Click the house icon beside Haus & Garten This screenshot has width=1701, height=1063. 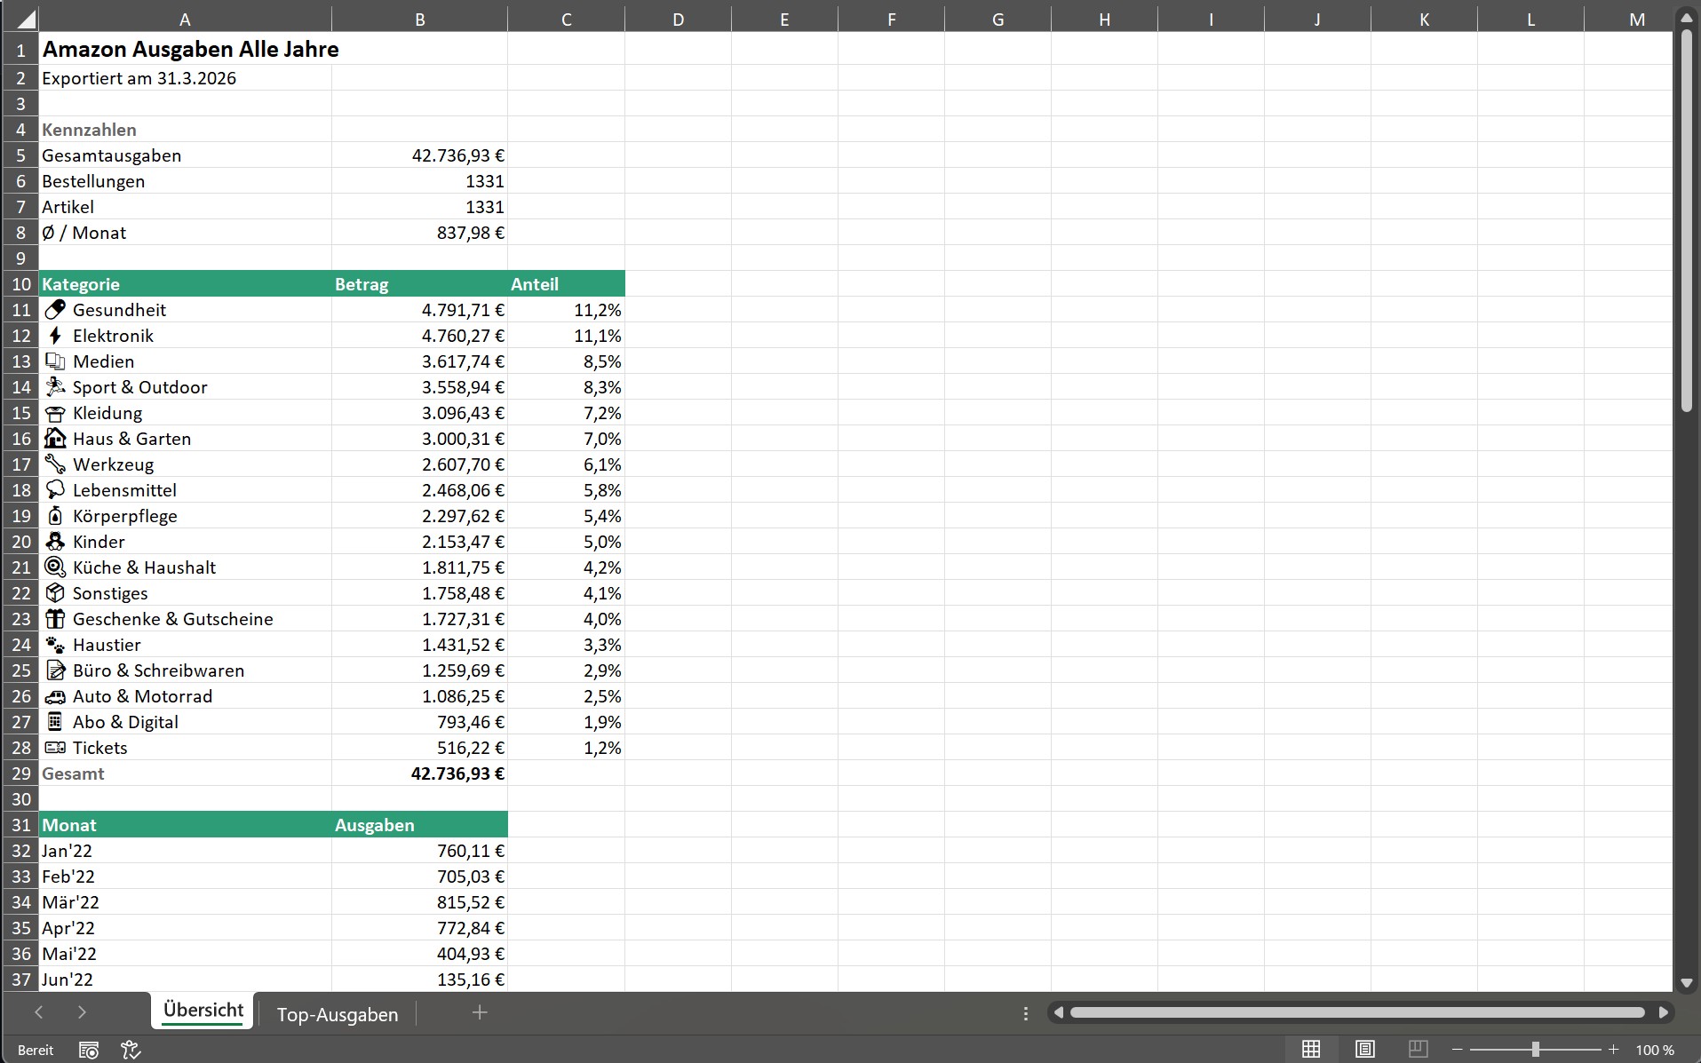pyautogui.click(x=55, y=438)
